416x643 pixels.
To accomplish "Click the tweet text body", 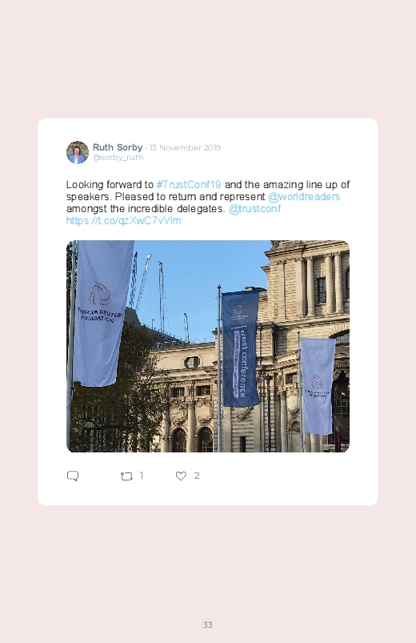I will 208,203.
